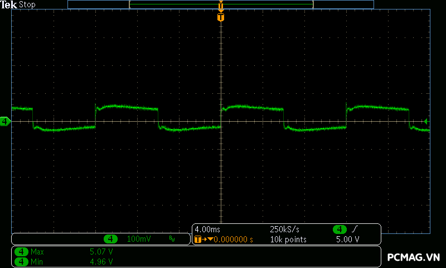446x268 pixels.
Task: Click the rising edge trigger slope symbol
Action: tap(355, 229)
